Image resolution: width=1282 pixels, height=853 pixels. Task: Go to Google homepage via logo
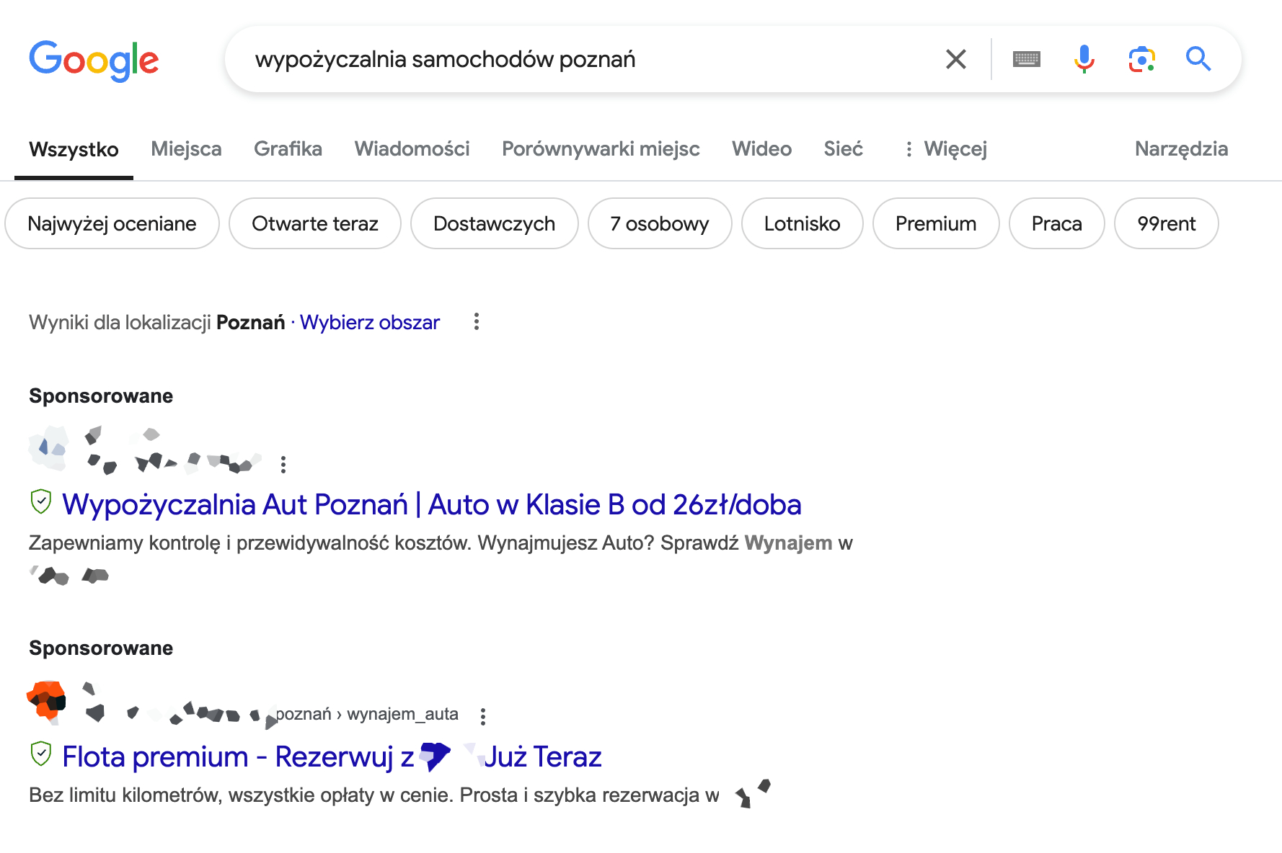[x=94, y=61]
